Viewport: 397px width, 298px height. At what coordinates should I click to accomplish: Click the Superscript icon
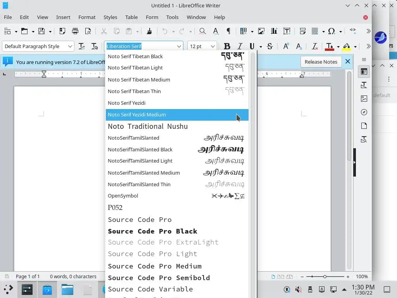pyautogui.click(x=286, y=47)
